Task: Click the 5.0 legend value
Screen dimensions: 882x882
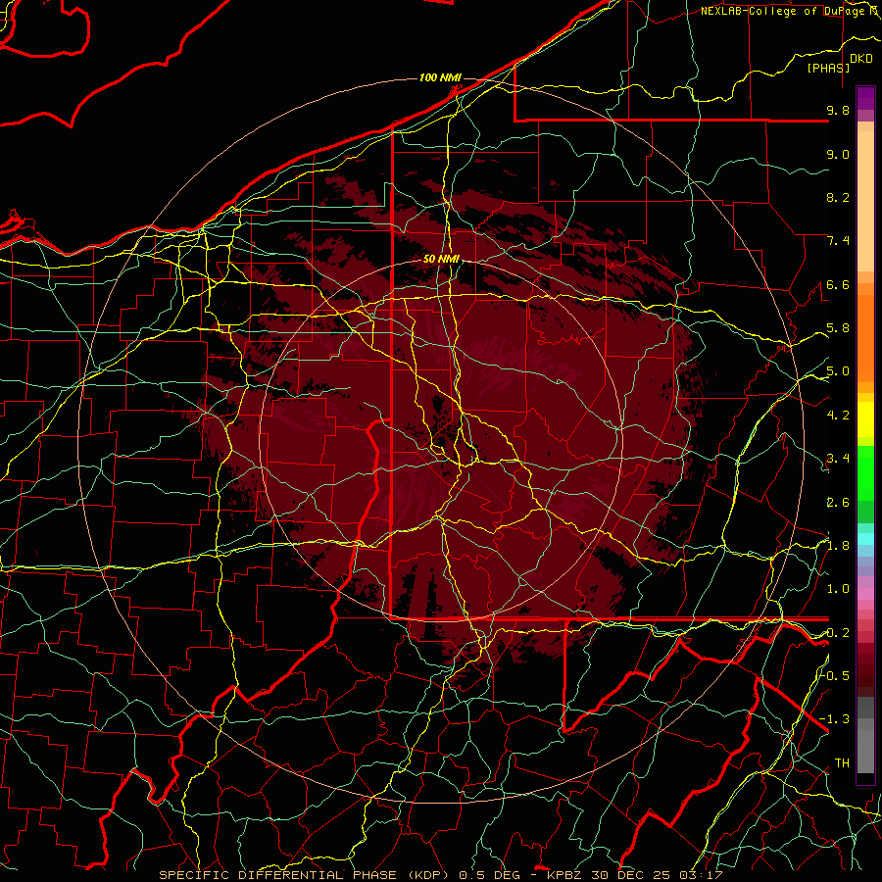Action: [838, 371]
